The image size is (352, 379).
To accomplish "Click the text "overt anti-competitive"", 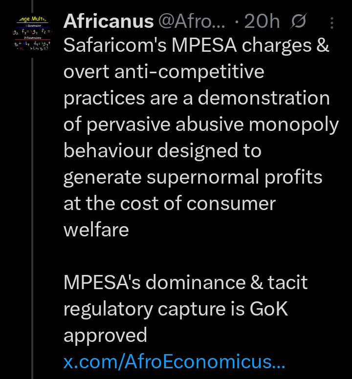I will tap(164, 72).
